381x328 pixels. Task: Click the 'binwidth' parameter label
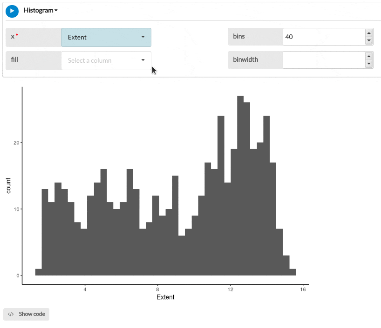[x=245, y=59]
